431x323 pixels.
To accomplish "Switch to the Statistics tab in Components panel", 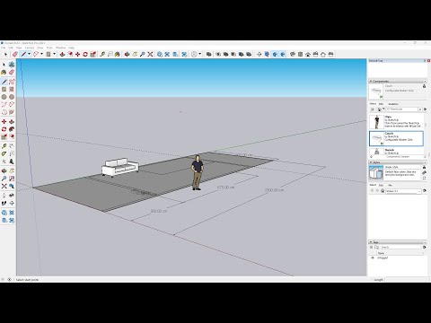I will 393,104.
